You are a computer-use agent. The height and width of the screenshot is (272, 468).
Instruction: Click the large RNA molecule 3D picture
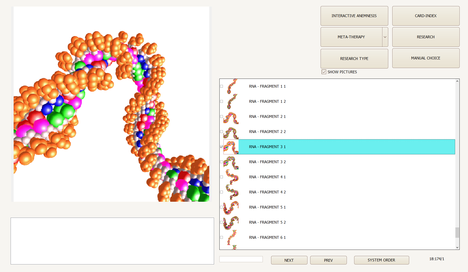(x=111, y=104)
